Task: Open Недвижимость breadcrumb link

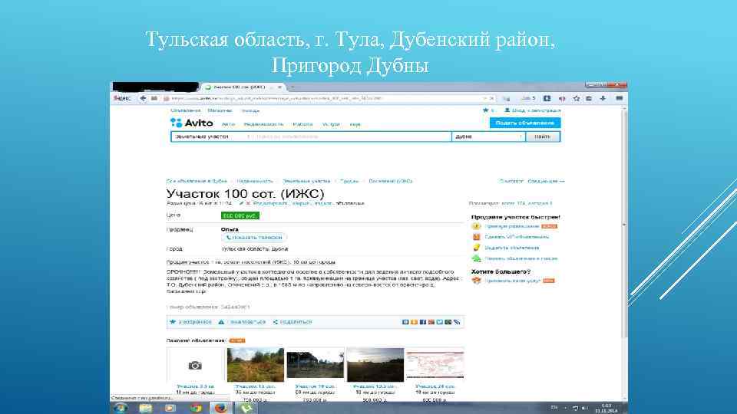Action: pyautogui.click(x=255, y=181)
